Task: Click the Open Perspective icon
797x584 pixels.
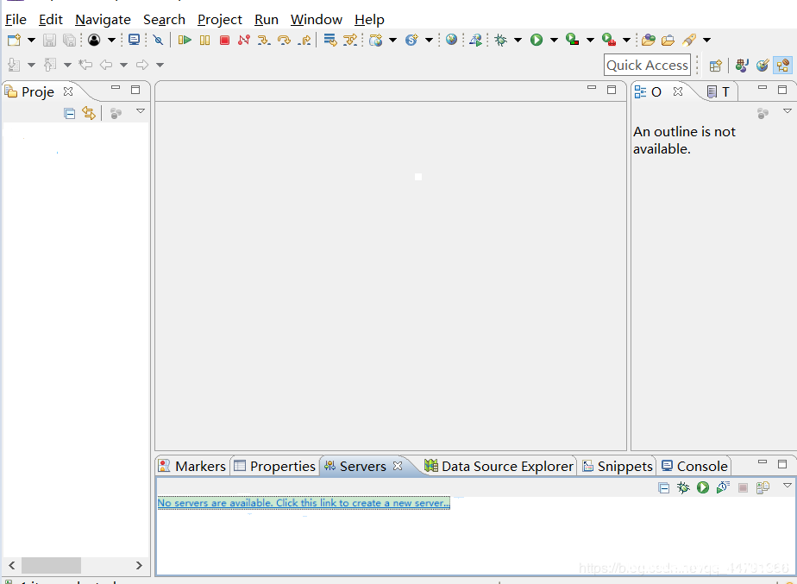Action: coord(715,66)
